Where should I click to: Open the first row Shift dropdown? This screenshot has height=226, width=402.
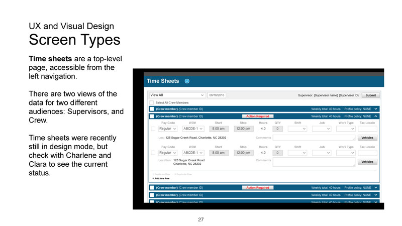point(297,129)
